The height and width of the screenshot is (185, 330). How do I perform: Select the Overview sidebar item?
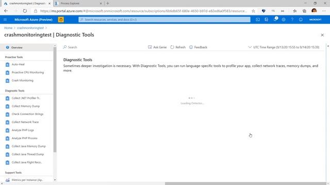click(x=26, y=48)
